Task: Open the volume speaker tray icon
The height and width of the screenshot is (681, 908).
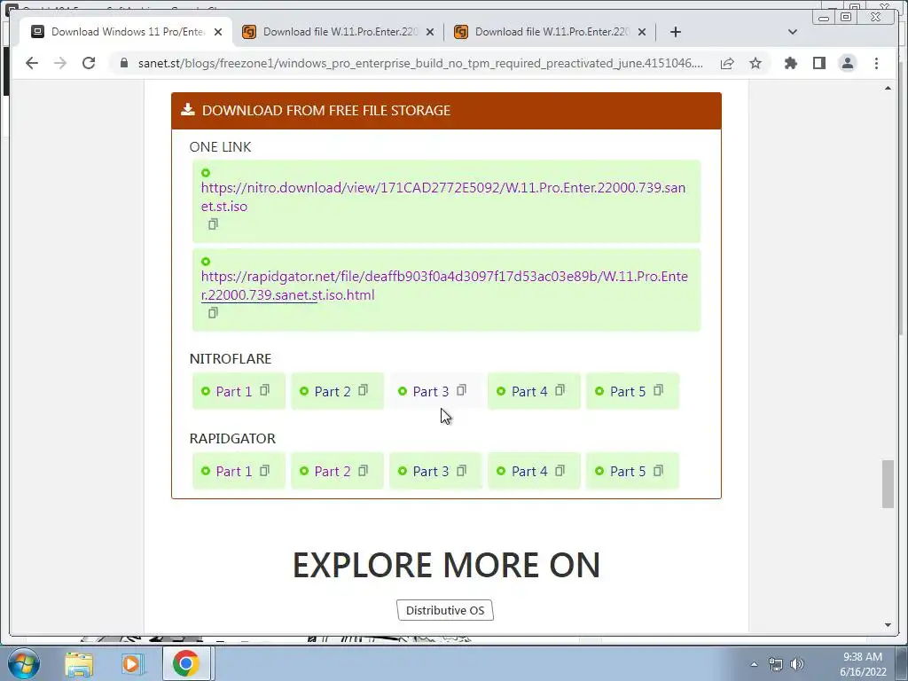Action: point(797,664)
